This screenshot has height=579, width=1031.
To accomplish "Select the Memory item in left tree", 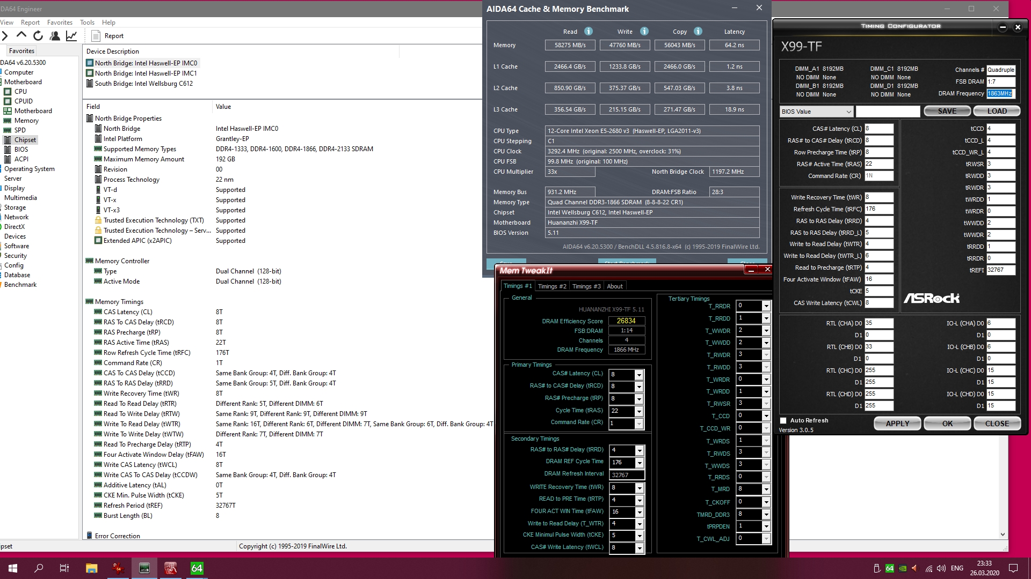I will [x=26, y=121].
